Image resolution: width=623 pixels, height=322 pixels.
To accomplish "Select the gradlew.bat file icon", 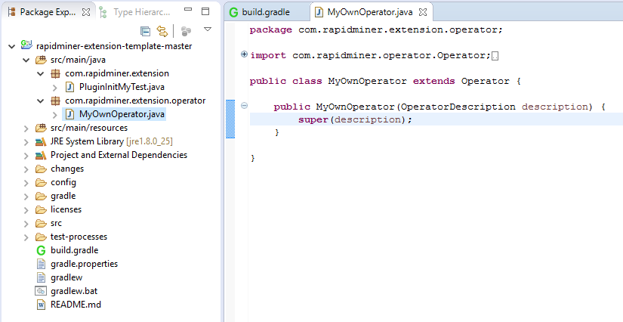I will point(41,291).
